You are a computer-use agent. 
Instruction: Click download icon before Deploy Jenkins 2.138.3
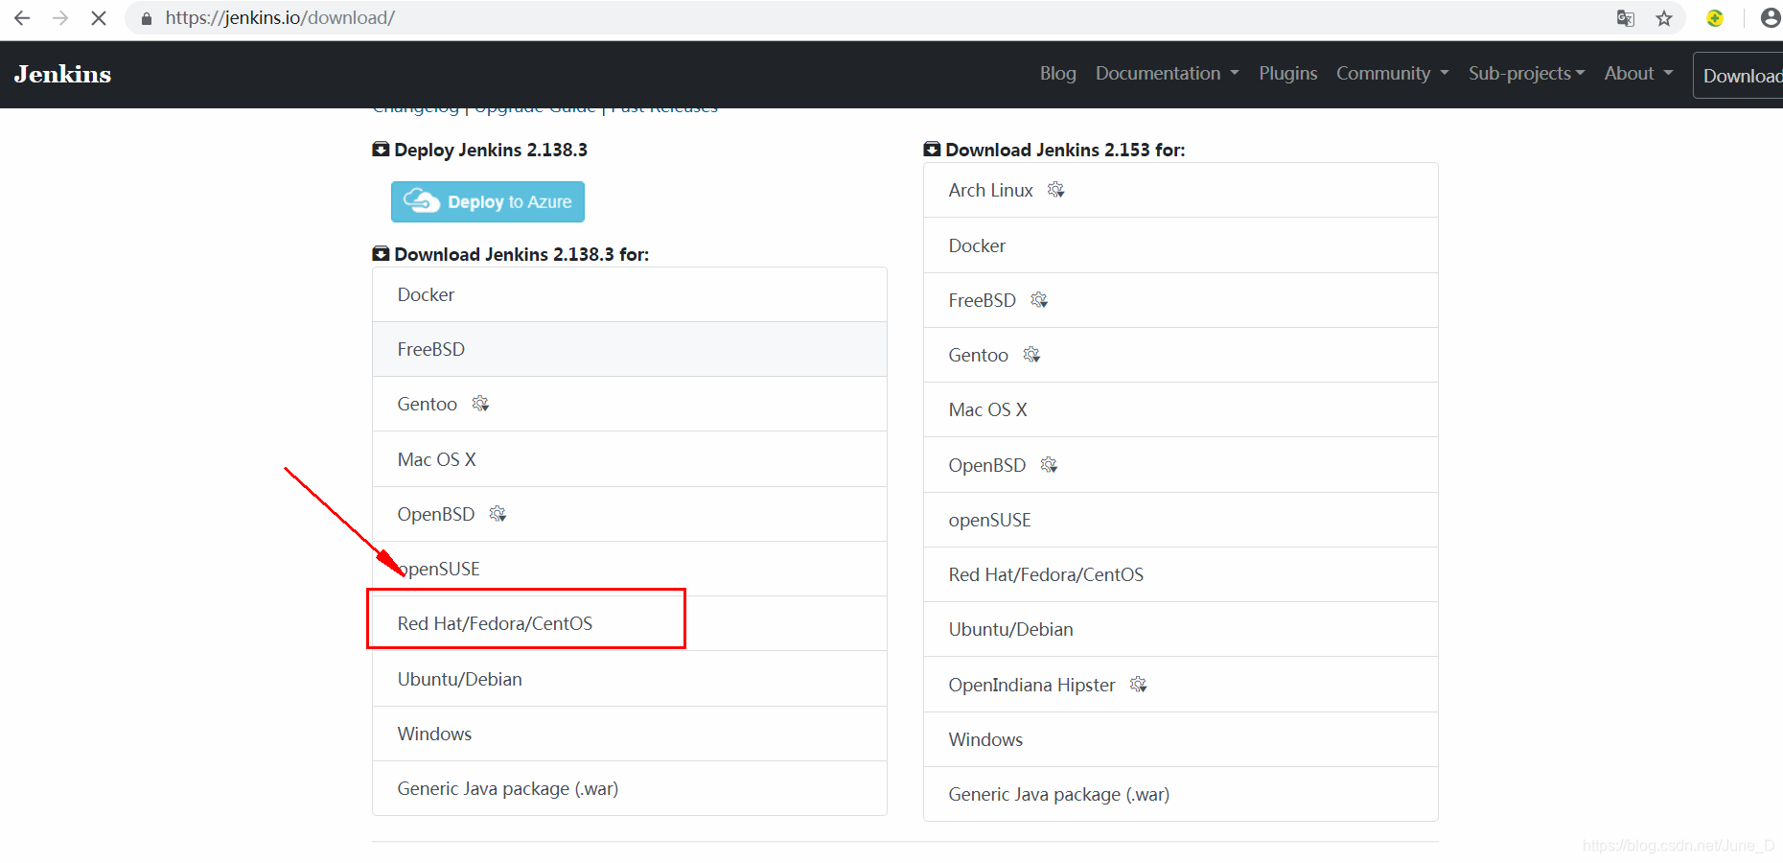point(381,150)
